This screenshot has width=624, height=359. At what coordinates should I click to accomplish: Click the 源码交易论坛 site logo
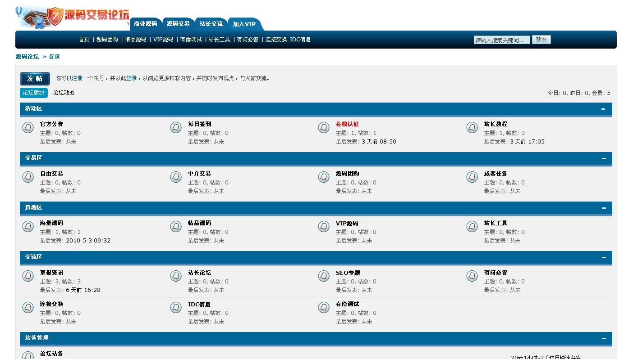(x=72, y=17)
